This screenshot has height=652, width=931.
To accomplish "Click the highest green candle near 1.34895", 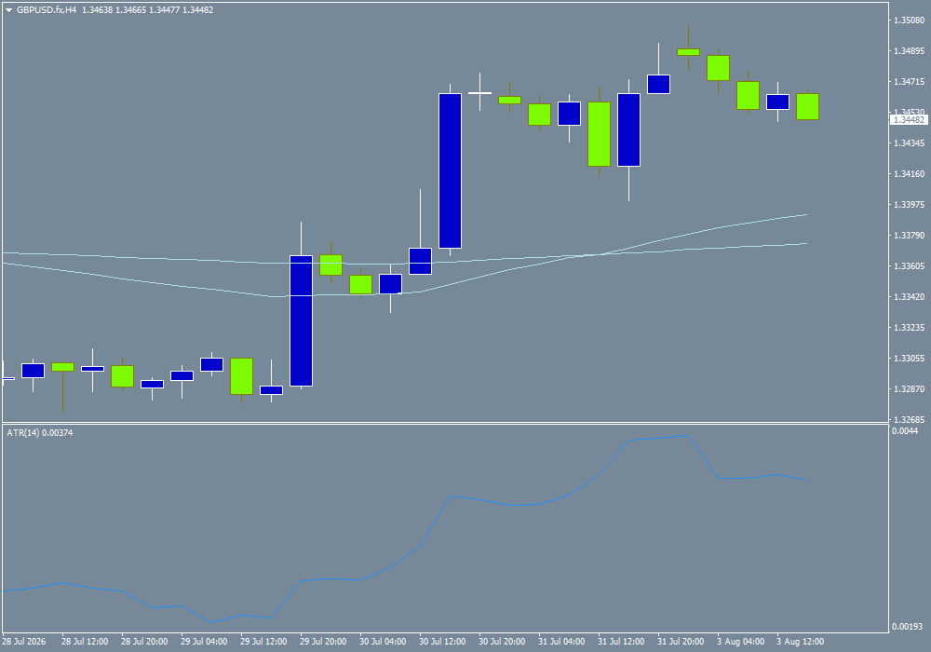I will click(688, 52).
